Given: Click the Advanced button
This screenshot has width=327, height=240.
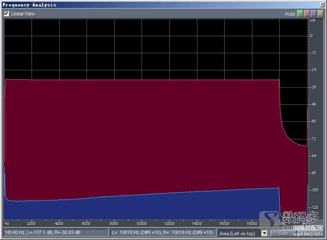Looking at the screenshot, I should pos(310,233).
